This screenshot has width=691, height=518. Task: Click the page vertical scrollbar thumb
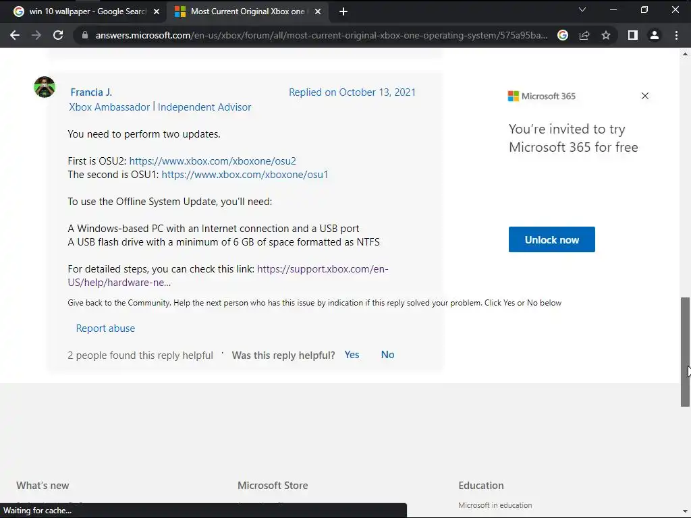685,352
